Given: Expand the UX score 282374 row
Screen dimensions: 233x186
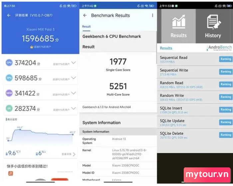Looking at the screenshot, I should click(74, 109).
